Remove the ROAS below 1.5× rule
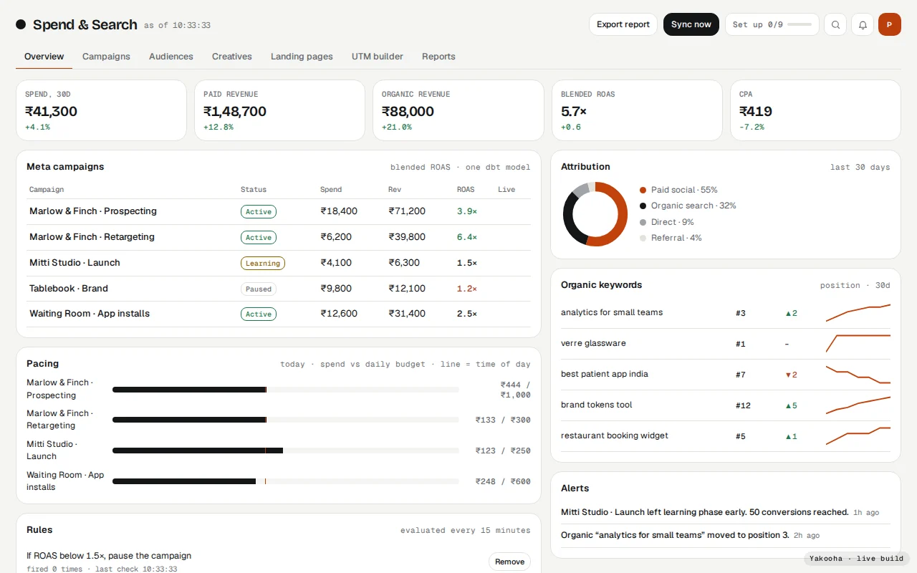The height and width of the screenshot is (573, 917). [509, 562]
